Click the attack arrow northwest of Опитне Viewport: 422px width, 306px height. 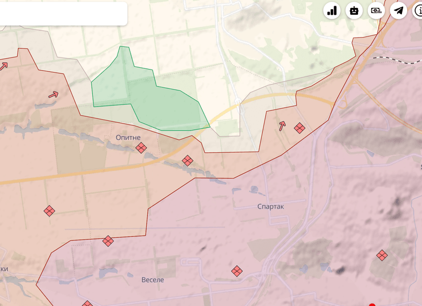click(x=53, y=95)
